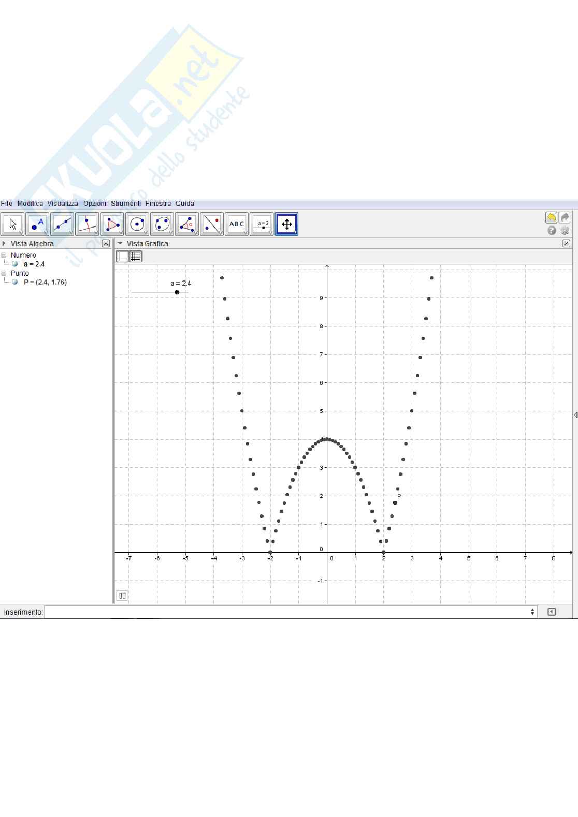Open the Strumenti menu

[125, 203]
